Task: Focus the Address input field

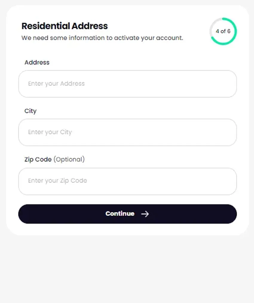Action: [127, 84]
